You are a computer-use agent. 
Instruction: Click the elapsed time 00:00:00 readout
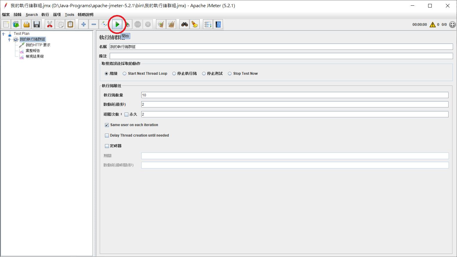(x=419, y=25)
